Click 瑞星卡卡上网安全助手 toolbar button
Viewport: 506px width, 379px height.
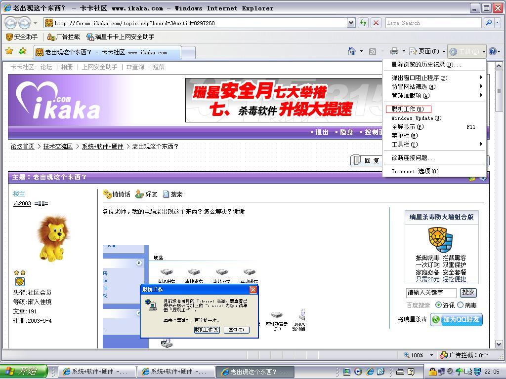pos(121,37)
